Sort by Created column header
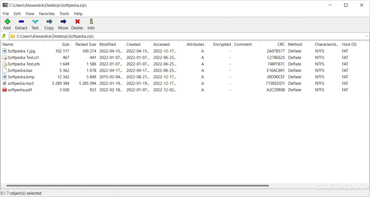 pos(138,44)
